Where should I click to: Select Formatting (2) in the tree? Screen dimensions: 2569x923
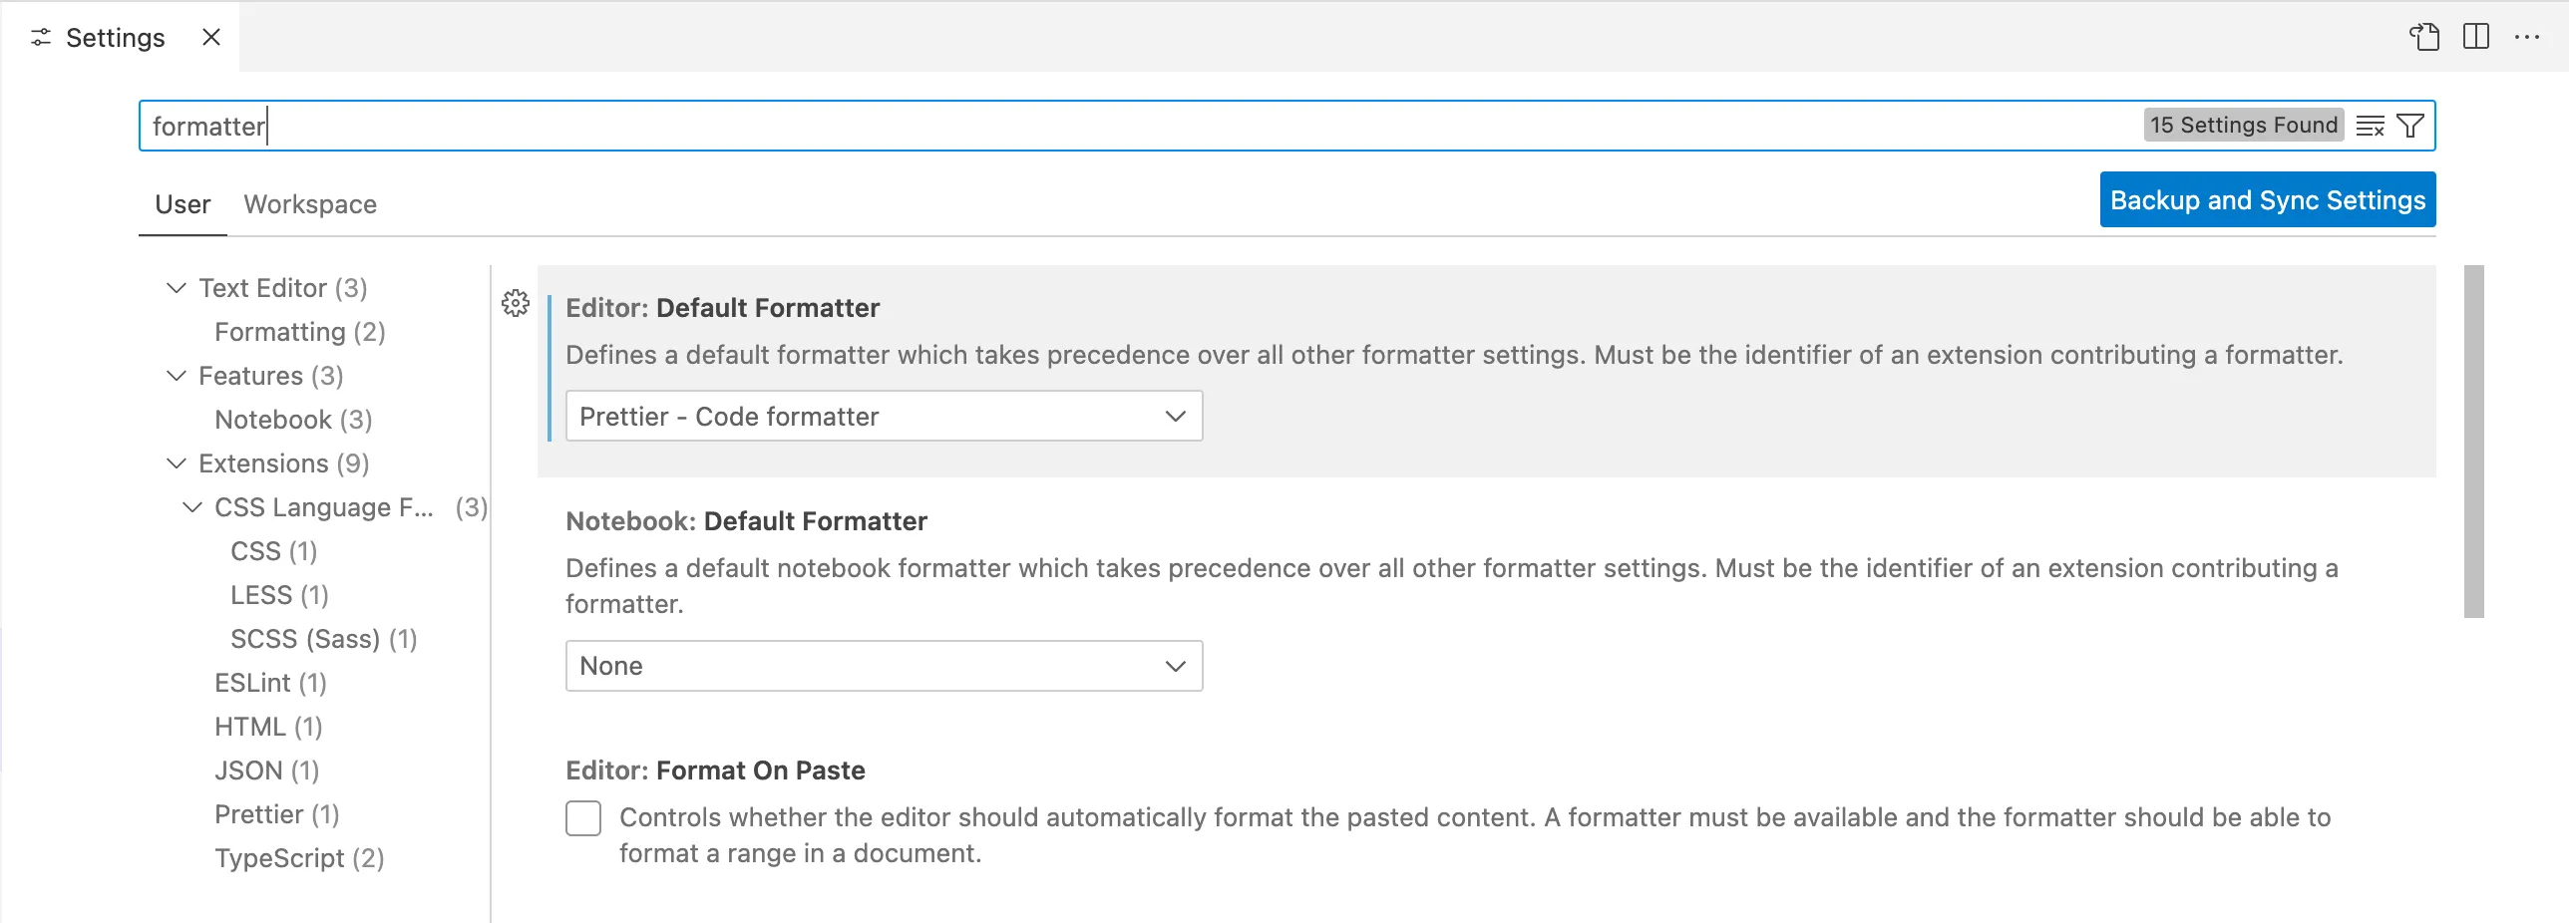300,332
